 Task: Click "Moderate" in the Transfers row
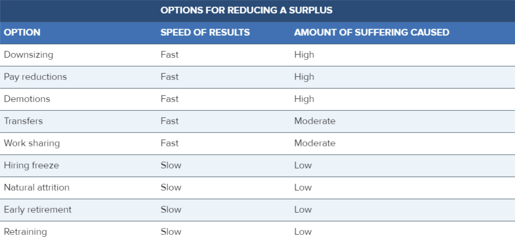[x=314, y=121]
